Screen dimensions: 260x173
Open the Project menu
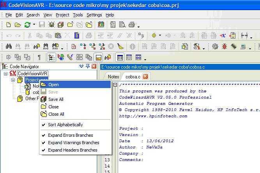click(x=62, y=15)
